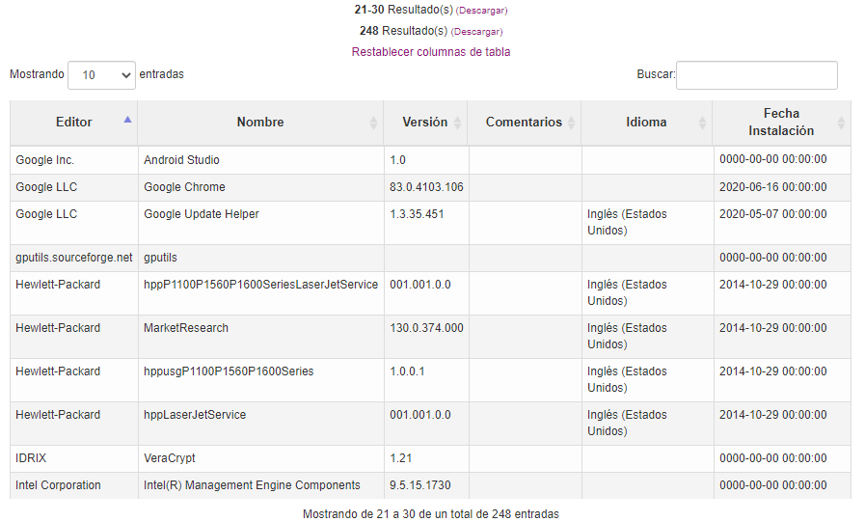Viewport: 865px width, 522px height.
Task: Select the MarketResearch name cell
Action: [x=261, y=337]
